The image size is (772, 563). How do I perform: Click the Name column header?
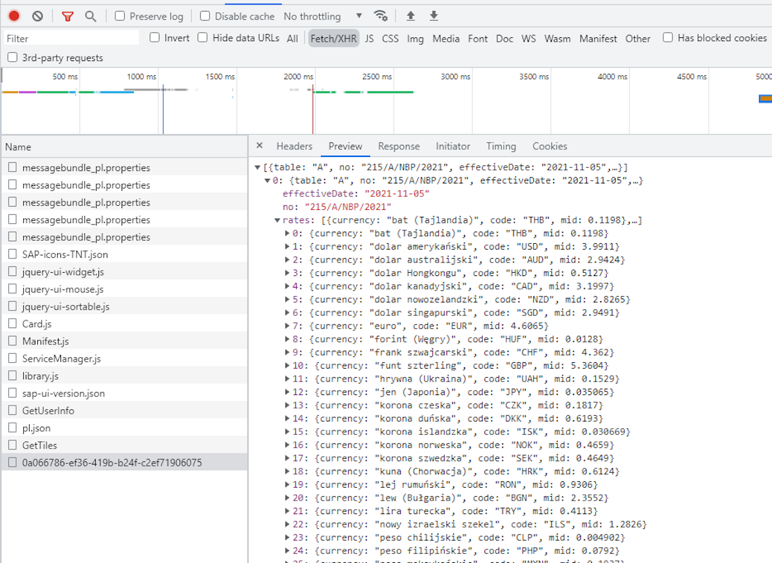point(124,147)
